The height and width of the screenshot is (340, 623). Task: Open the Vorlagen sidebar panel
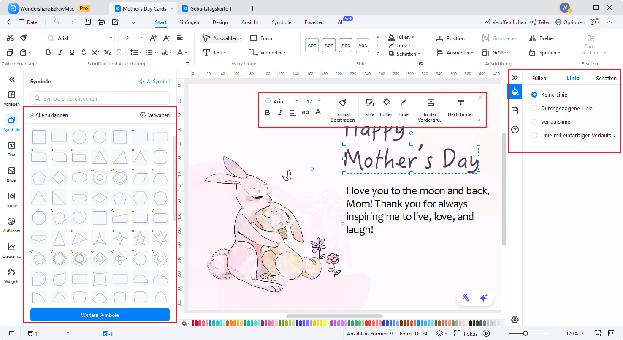coord(12,98)
